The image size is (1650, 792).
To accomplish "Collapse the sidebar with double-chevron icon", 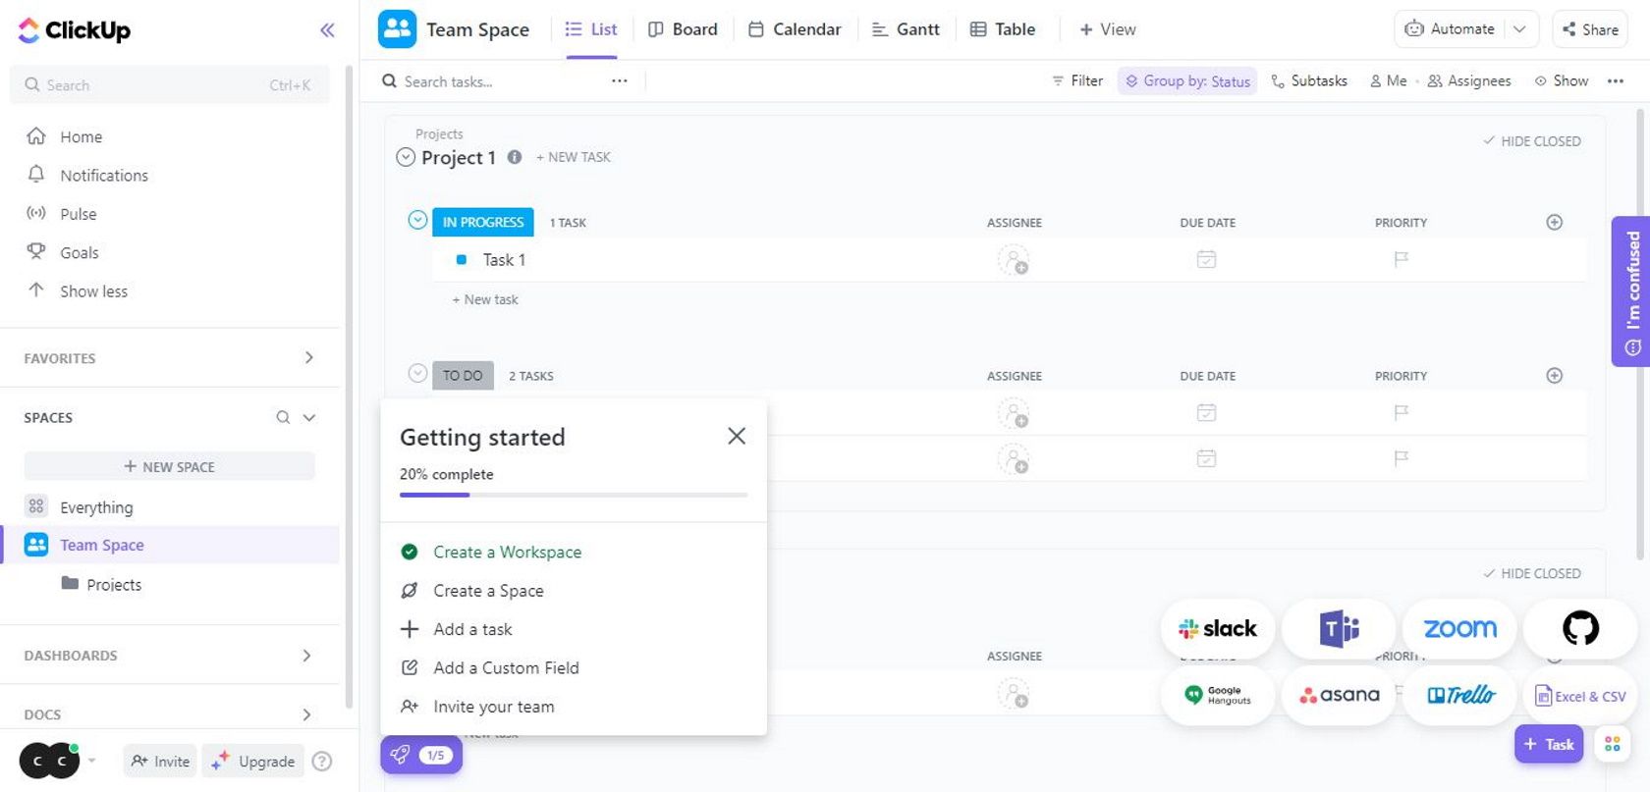I will click(327, 30).
